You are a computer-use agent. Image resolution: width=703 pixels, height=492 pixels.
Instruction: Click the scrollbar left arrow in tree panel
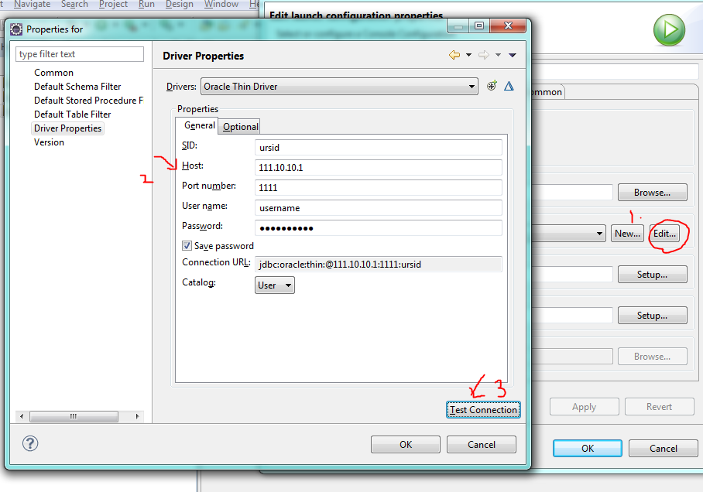pos(22,416)
